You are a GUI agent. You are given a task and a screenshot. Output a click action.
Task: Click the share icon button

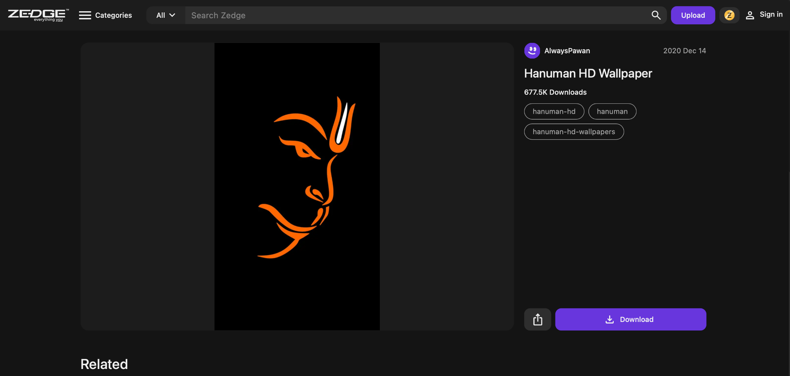click(538, 319)
